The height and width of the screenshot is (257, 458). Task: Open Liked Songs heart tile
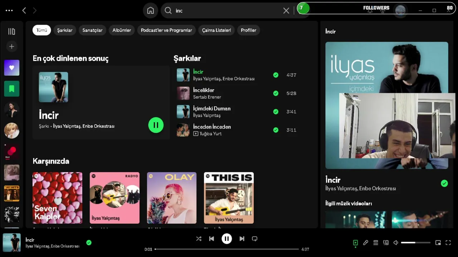tap(11, 68)
